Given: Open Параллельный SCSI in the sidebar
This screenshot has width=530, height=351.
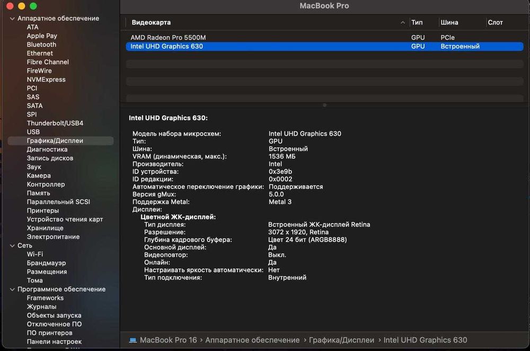Looking at the screenshot, I should pyautogui.click(x=58, y=202).
